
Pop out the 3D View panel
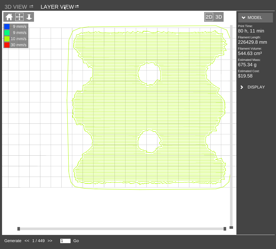pos(31,6)
